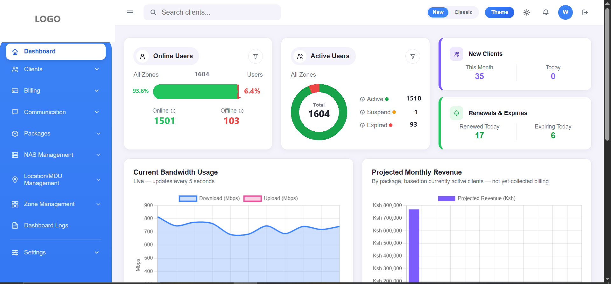611x284 pixels.
Task: Click the Zone Management grid icon
Action: coord(15,204)
